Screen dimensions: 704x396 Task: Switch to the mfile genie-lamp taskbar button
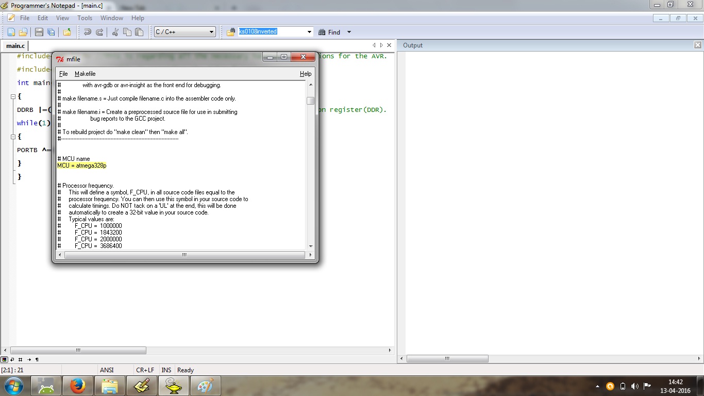(174, 386)
